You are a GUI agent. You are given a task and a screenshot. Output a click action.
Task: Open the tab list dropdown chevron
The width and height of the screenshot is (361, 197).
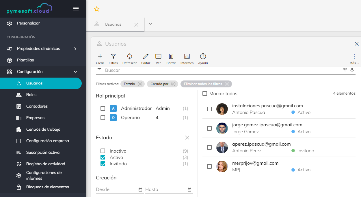tap(150, 24)
